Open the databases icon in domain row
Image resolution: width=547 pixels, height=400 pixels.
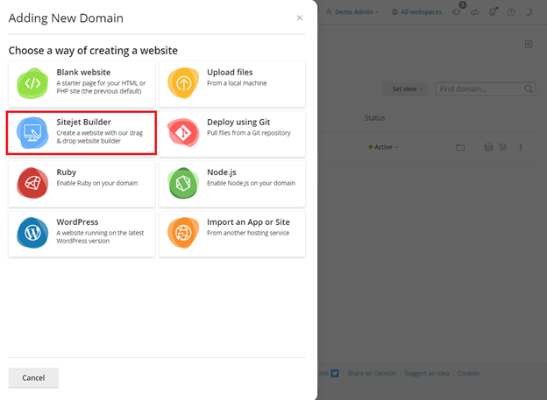(x=488, y=147)
